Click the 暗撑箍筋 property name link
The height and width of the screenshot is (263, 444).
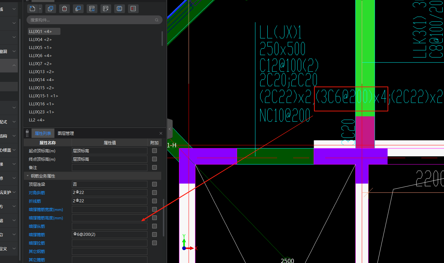pos(37,235)
